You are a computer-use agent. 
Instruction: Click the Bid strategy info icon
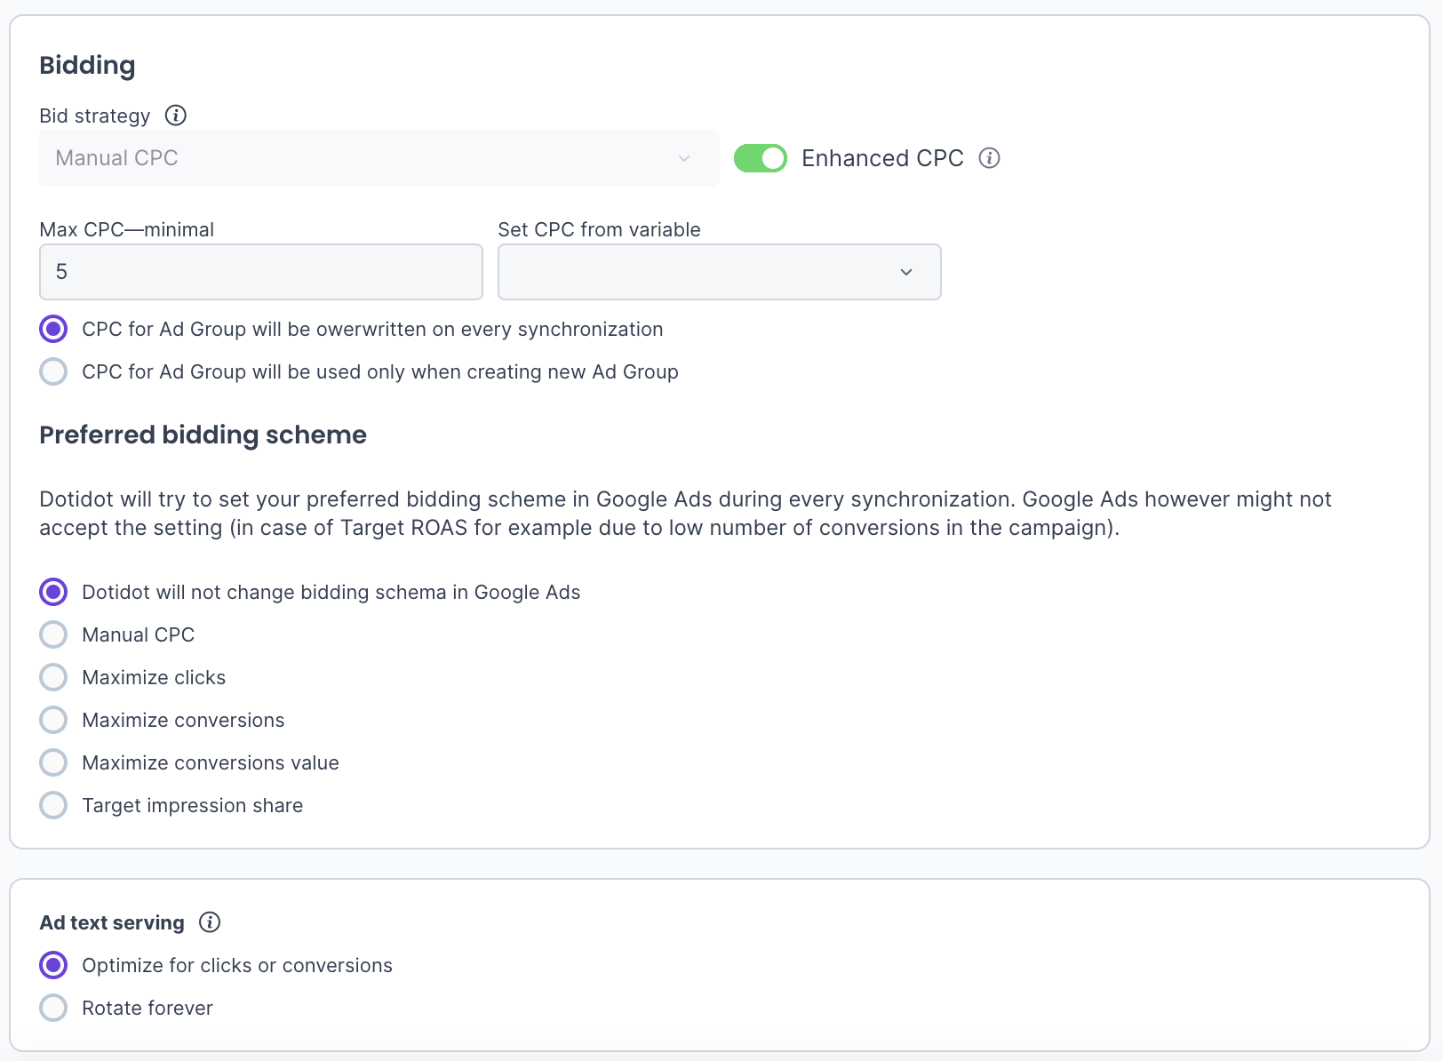176,116
